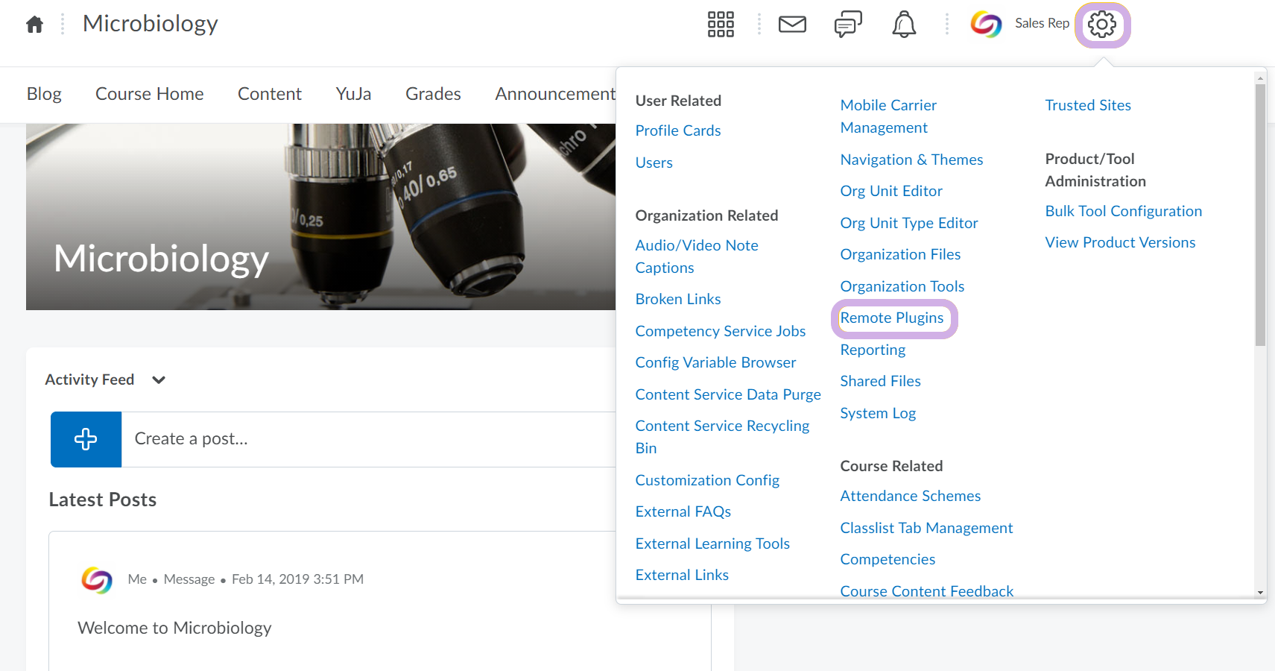Open Competency Service Jobs

(x=721, y=331)
